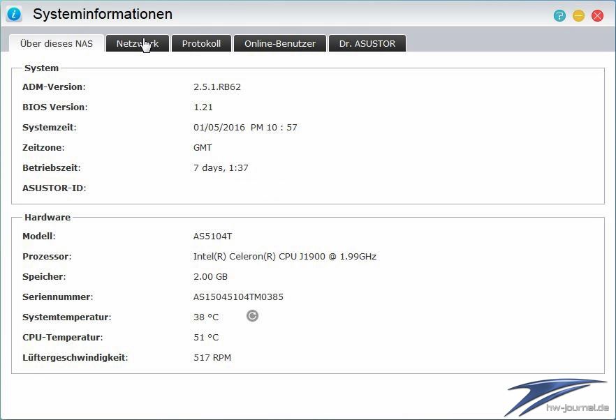Click the Lüftergeschwindigkeit label
Viewport: 616px width, 420px height.
pyautogui.click(x=75, y=358)
